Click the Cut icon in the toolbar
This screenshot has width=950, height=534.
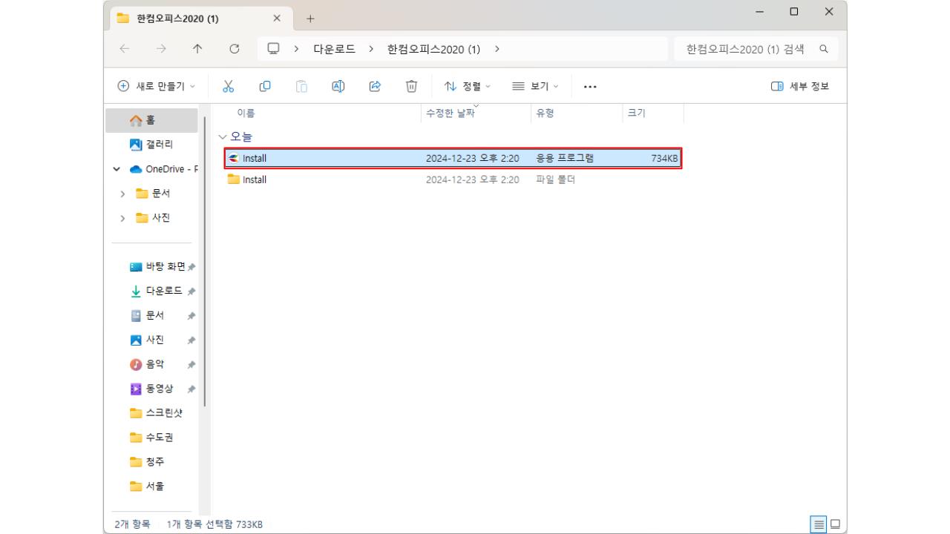[x=228, y=86]
